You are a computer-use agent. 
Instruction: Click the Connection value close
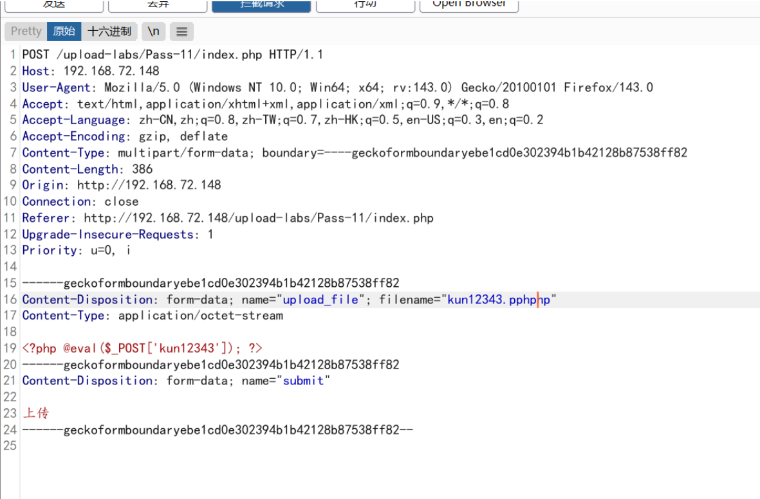pyautogui.click(x=121, y=201)
